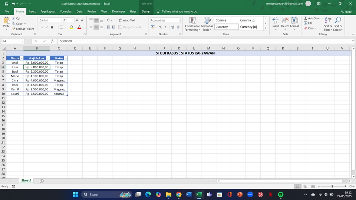Open the Nama column filter dropdown

[22, 58]
